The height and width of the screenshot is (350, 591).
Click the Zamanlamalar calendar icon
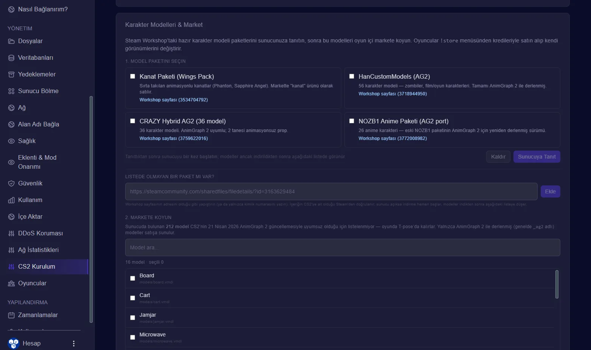click(11, 315)
